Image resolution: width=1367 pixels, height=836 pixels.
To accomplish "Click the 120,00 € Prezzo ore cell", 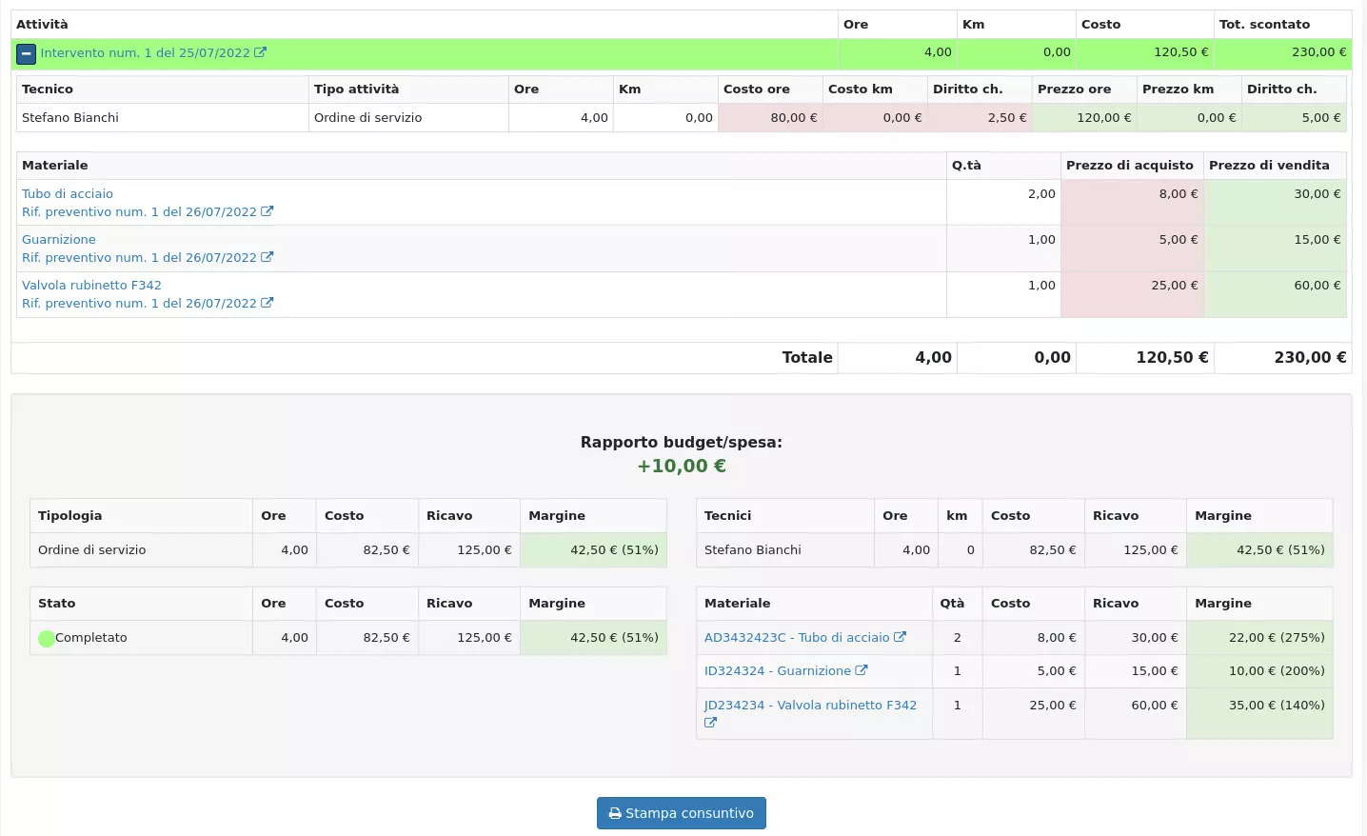I will [1085, 118].
